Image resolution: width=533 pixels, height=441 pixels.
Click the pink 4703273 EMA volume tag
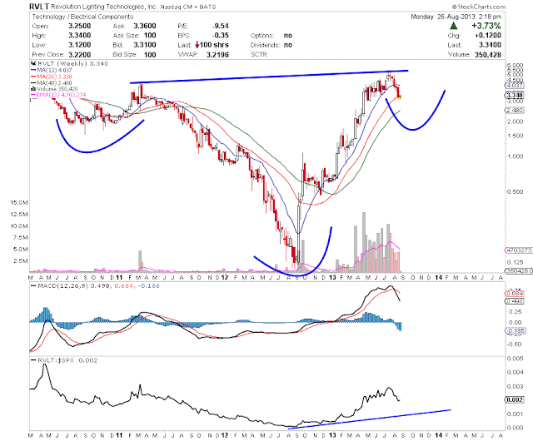[x=519, y=250]
